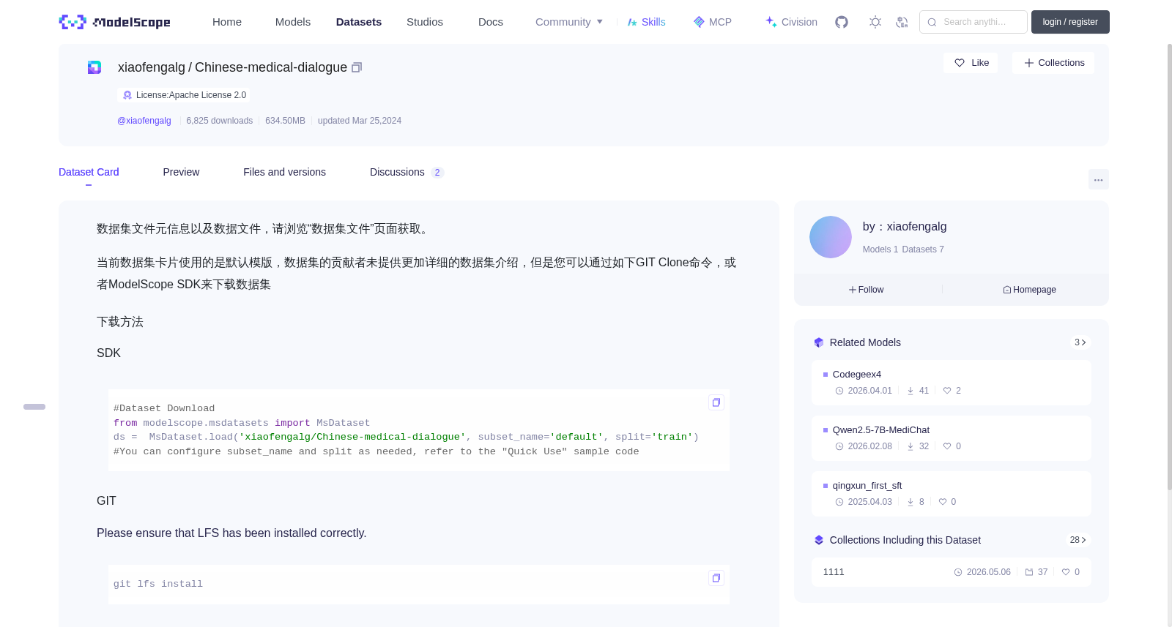
Task: Open Datasets navigation item
Action: pyautogui.click(x=359, y=22)
